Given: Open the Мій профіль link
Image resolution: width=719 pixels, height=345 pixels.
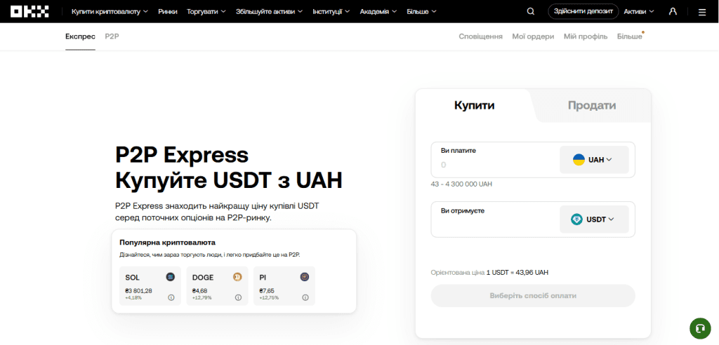Looking at the screenshot, I should click(586, 36).
